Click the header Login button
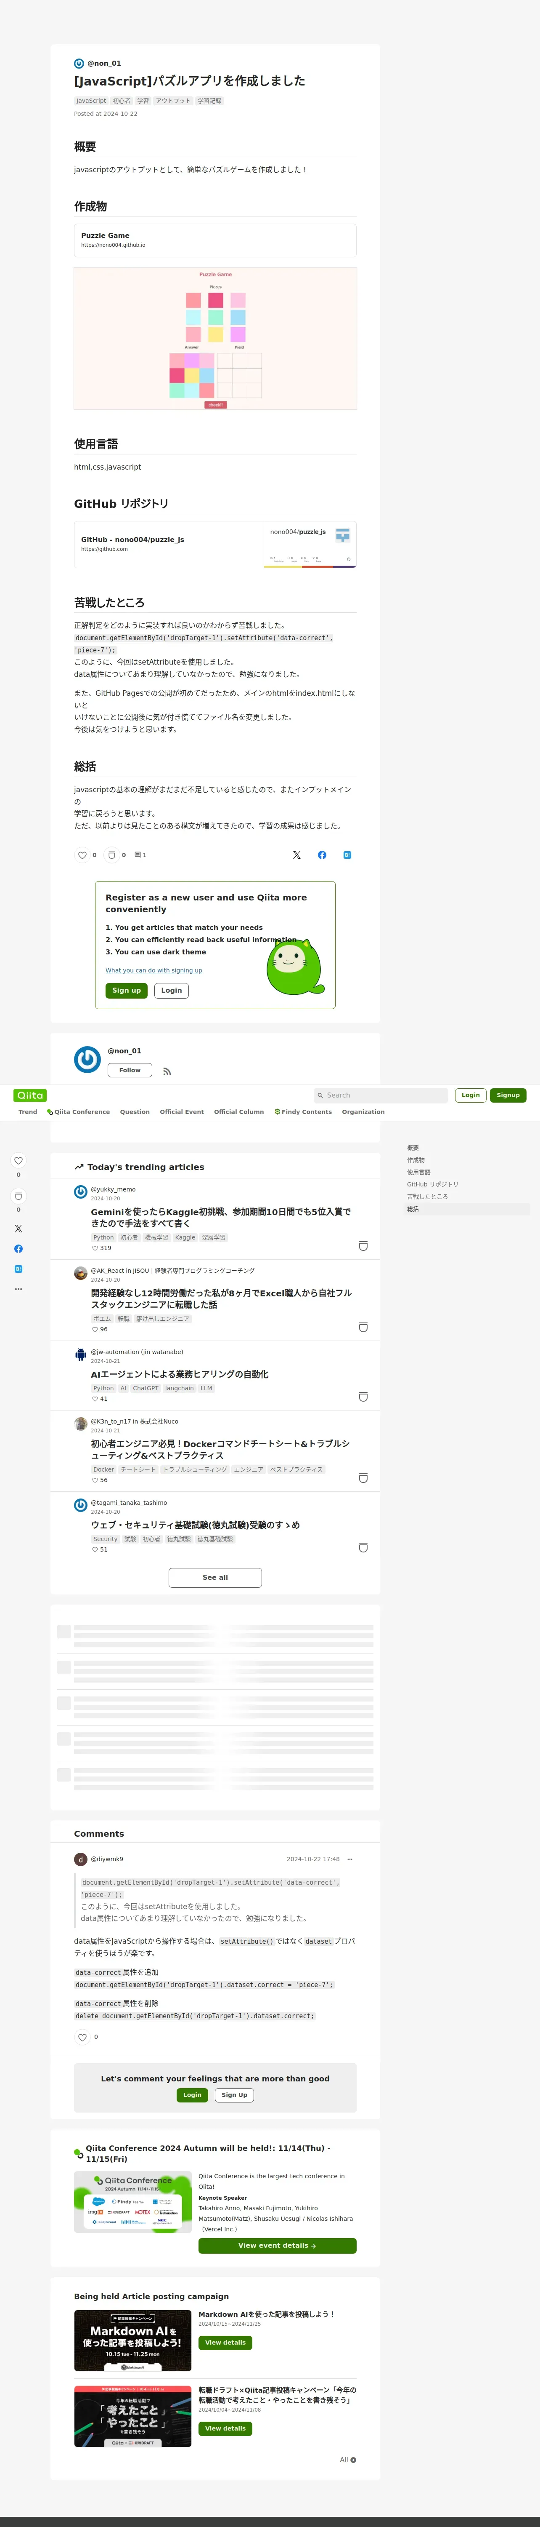540x2527 pixels. pyautogui.click(x=471, y=1095)
